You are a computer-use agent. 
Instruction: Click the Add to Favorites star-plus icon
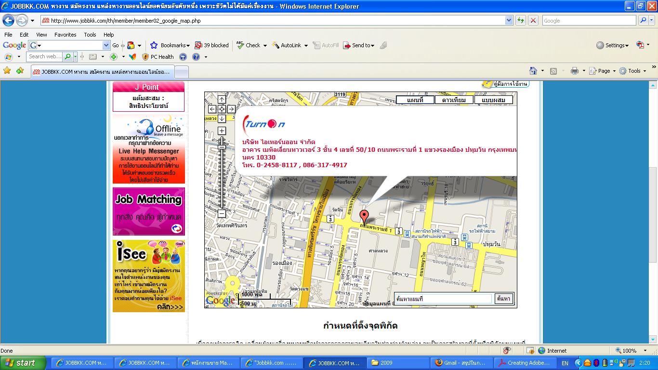pos(20,71)
